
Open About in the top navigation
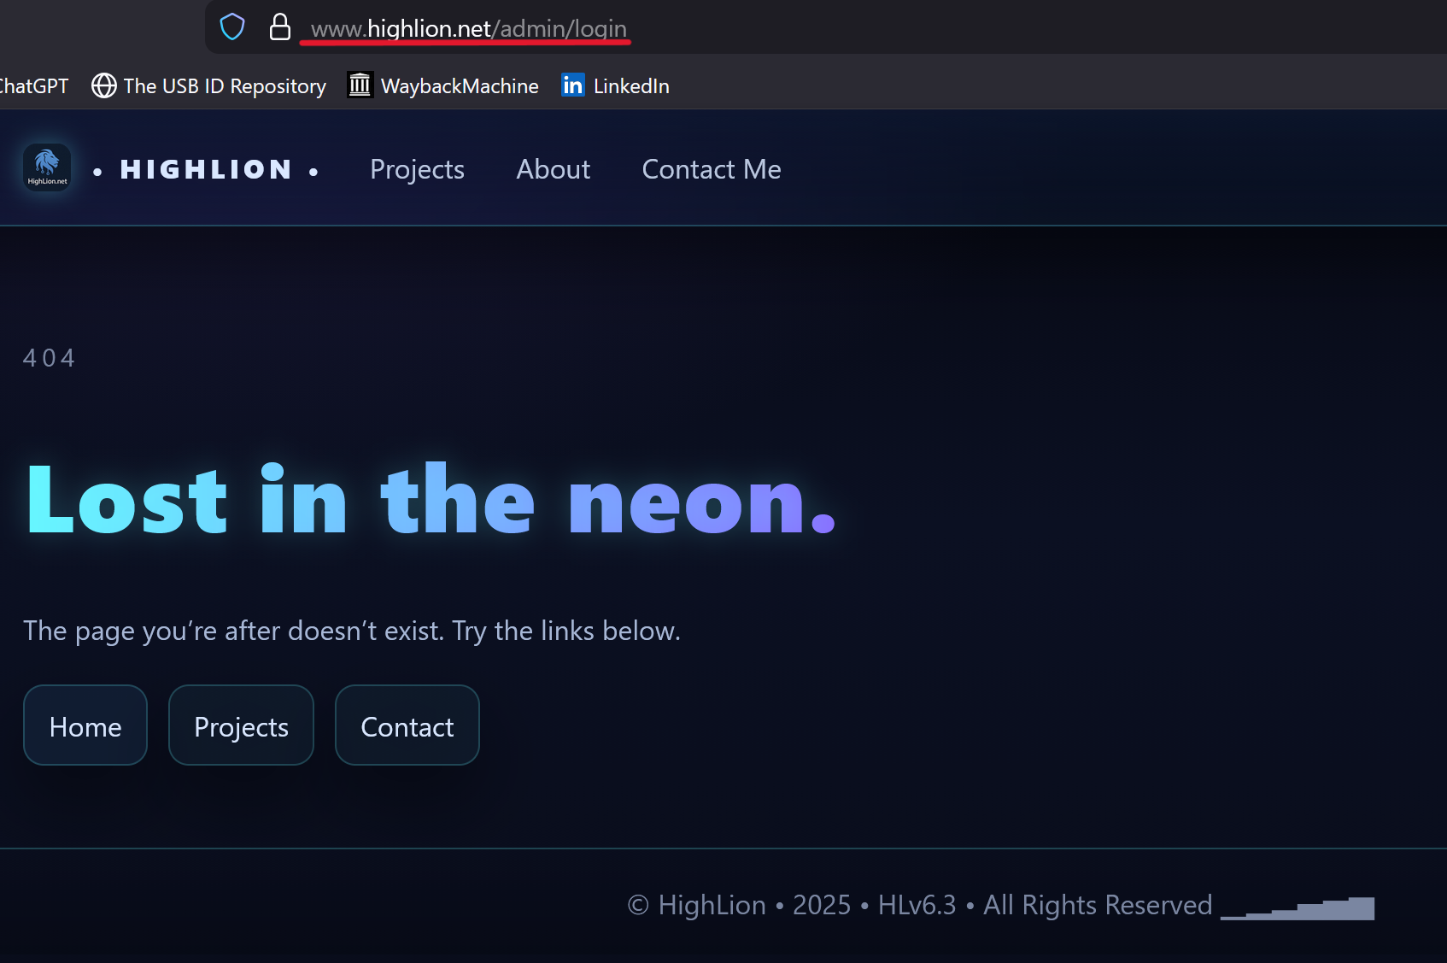pos(554,169)
